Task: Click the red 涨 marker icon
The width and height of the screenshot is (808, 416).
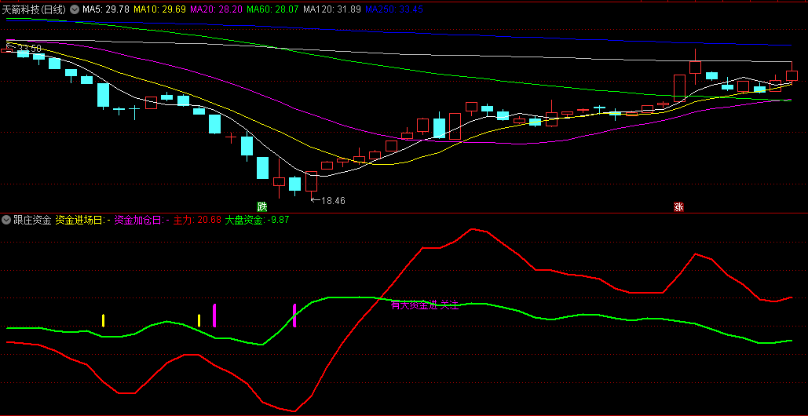Action: pyautogui.click(x=679, y=207)
